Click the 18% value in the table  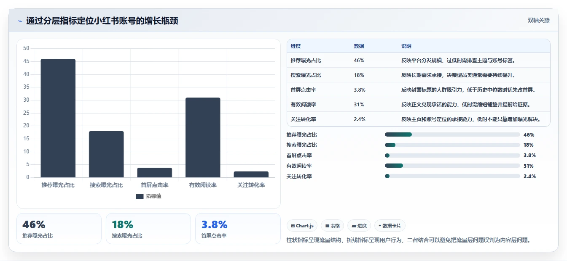click(x=359, y=75)
